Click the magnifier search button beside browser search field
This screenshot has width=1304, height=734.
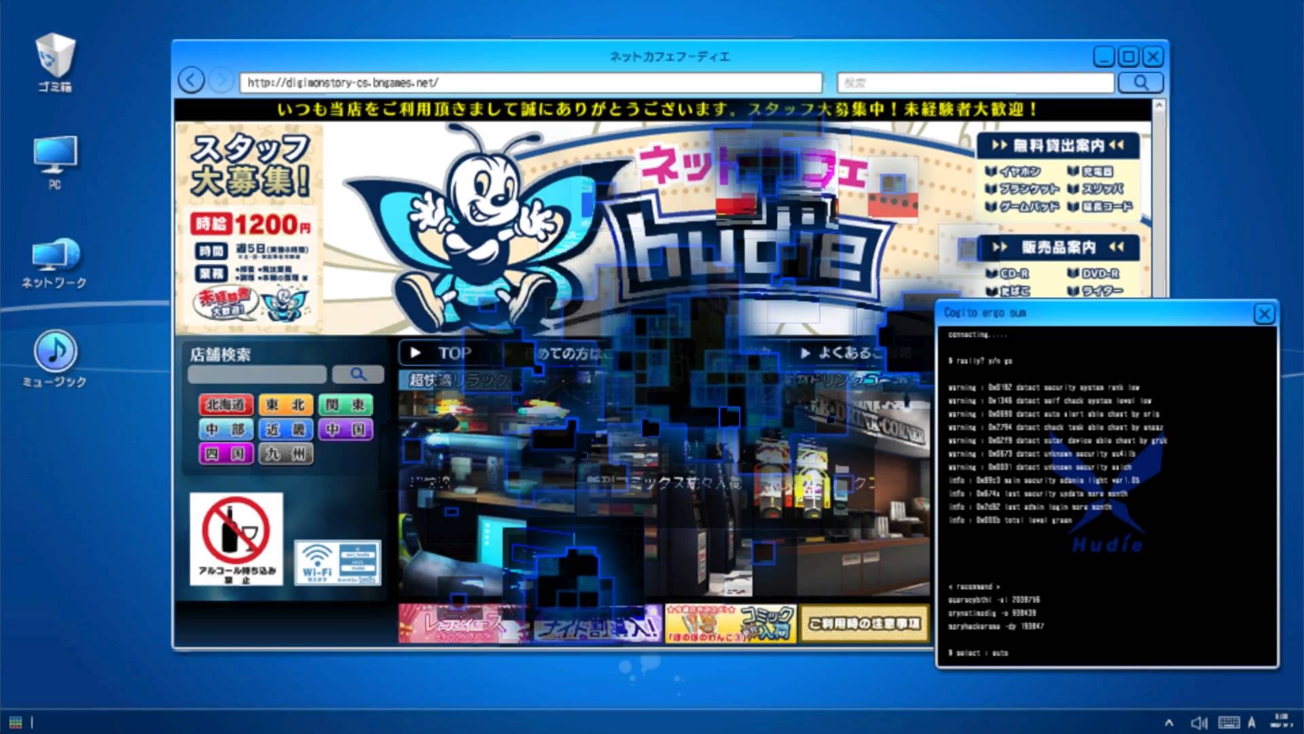[1140, 83]
